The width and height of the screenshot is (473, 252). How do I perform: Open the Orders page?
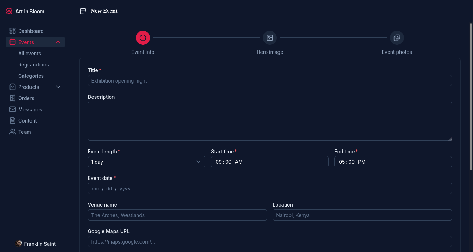coord(35,98)
